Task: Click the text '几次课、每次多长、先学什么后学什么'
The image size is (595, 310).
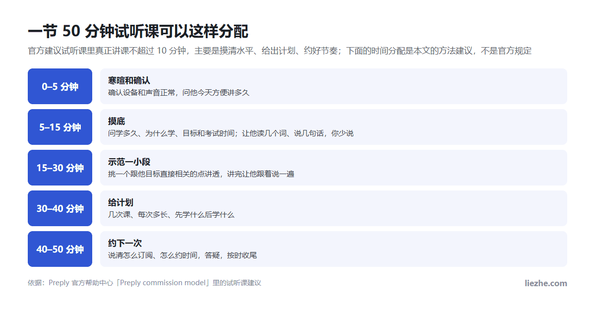Action: [171, 215]
